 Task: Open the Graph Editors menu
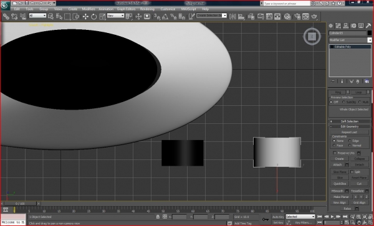tap(126, 9)
